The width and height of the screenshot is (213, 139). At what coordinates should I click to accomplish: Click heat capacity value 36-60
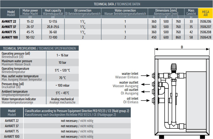click(53, 32)
